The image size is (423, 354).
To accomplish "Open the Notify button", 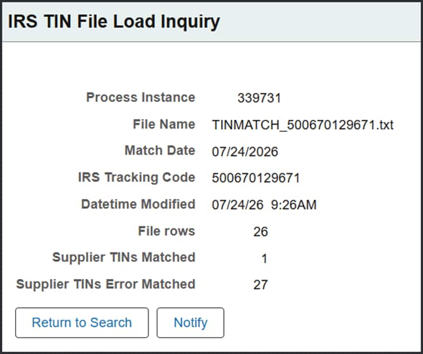I will coord(190,323).
